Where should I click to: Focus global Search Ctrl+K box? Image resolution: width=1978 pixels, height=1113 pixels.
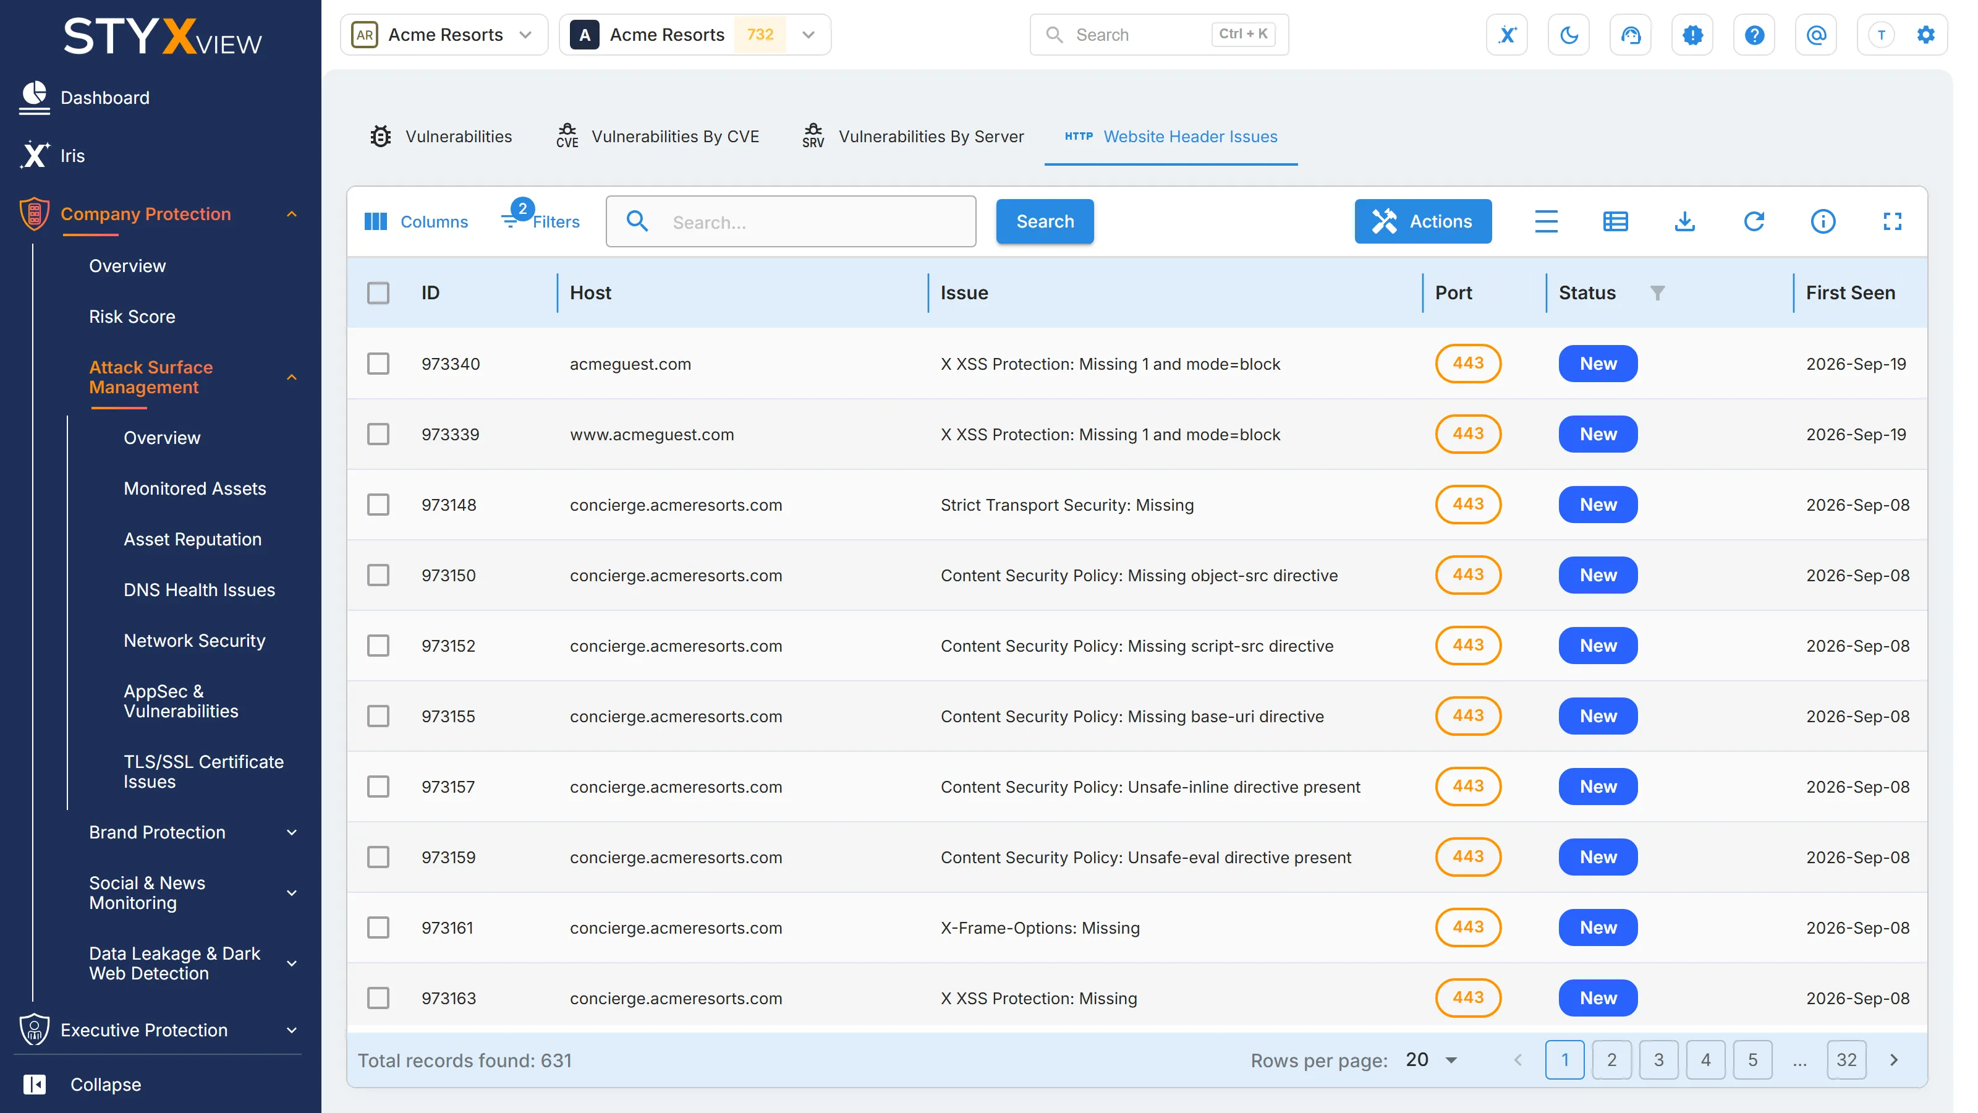[x=1159, y=35]
